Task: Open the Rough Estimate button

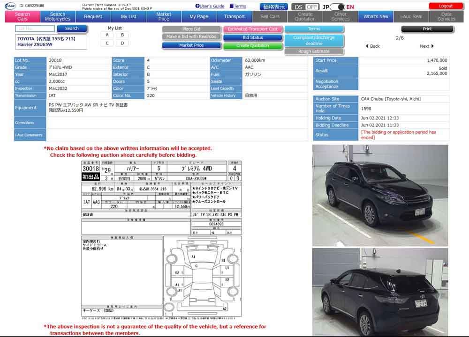Action: click(314, 51)
